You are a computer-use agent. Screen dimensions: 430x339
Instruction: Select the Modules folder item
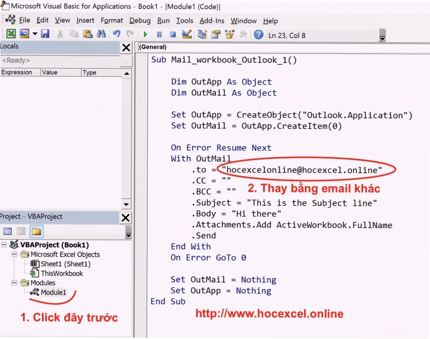pos(43,283)
